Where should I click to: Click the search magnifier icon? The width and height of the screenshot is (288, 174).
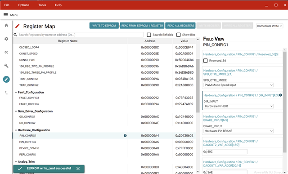15,35
